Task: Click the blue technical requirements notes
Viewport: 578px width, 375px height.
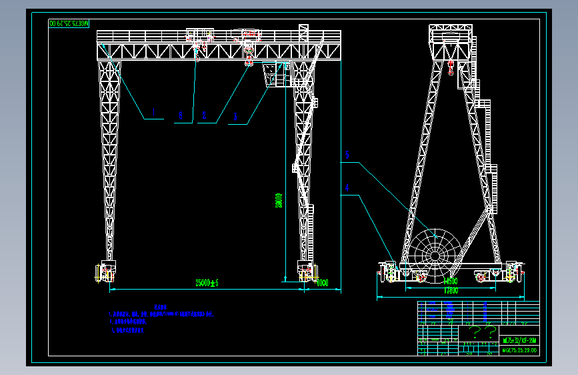Action: pos(161,318)
